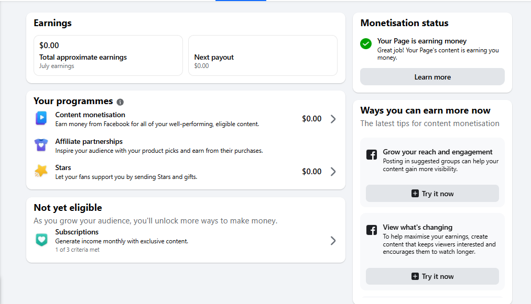Click the Learn more button
Screen dimensions: 531x304
(x=432, y=77)
